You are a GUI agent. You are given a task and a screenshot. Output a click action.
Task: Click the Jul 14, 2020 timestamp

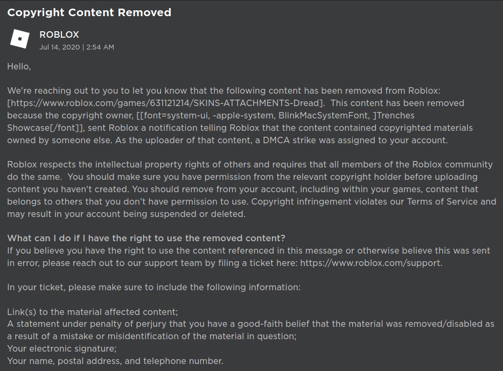click(x=76, y=47)
